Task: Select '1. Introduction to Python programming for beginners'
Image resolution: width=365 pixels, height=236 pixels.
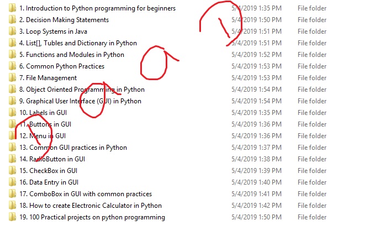Action: pos(97,8)
